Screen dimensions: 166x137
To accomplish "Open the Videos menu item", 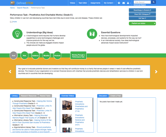I will click(x=73, y=3).
